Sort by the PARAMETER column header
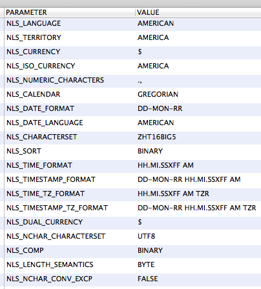 [x=70, y=12]
